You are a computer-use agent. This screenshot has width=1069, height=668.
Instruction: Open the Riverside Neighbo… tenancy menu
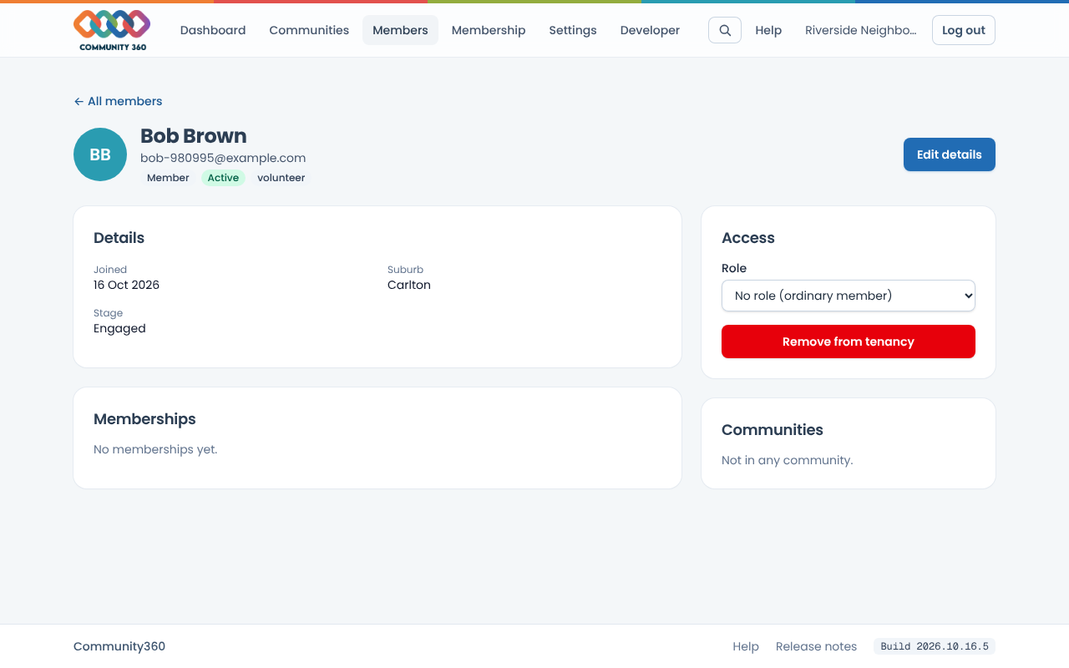[x=860, y=30]
